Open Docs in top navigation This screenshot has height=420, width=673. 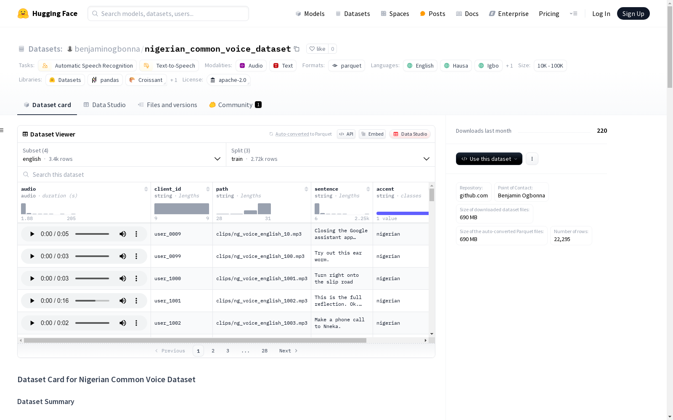(x=467, y=13)
